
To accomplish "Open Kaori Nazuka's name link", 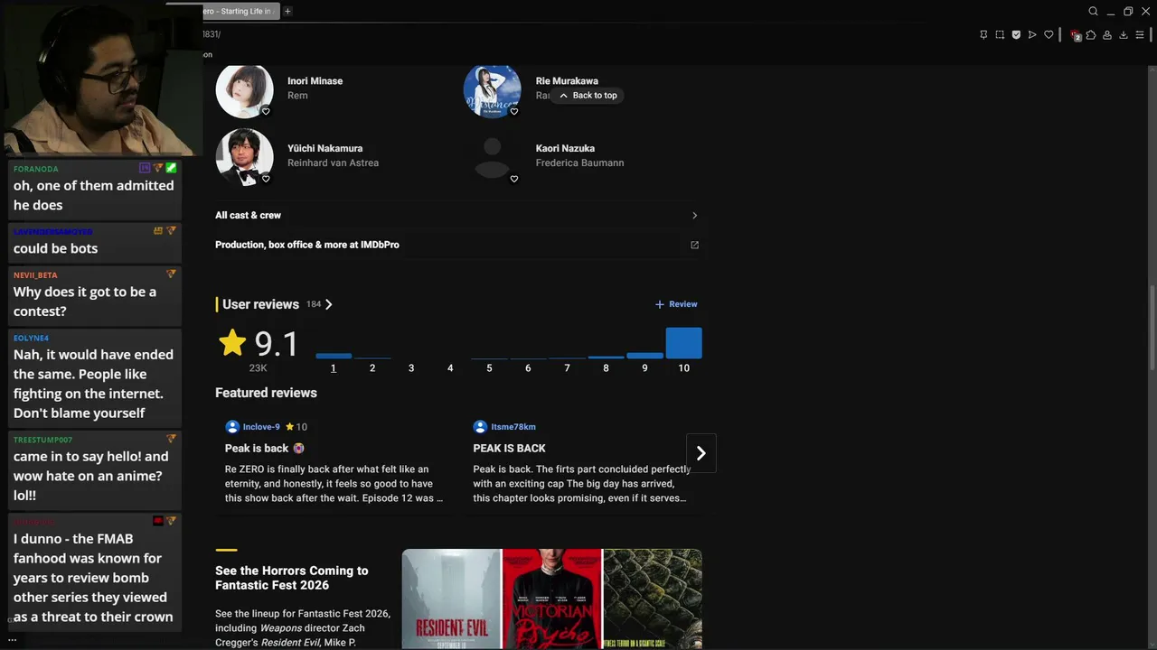I will 565,148.
